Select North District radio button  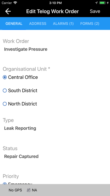tap(5, 104)
